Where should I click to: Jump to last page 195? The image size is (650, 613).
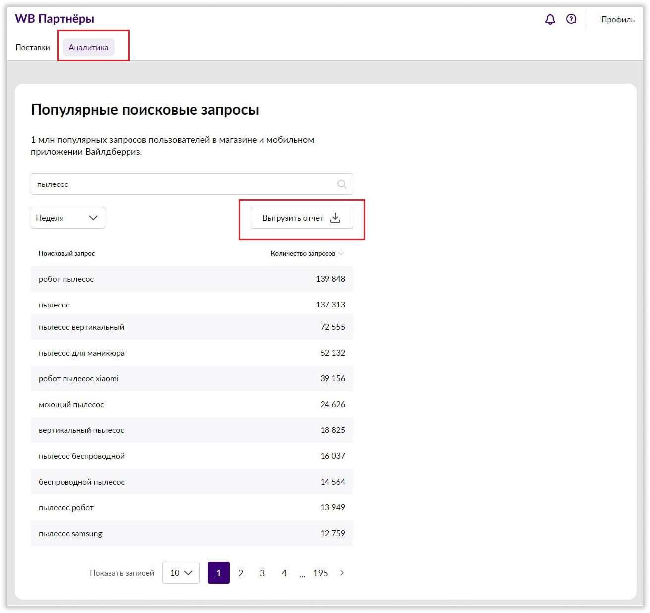coord(321,573)
